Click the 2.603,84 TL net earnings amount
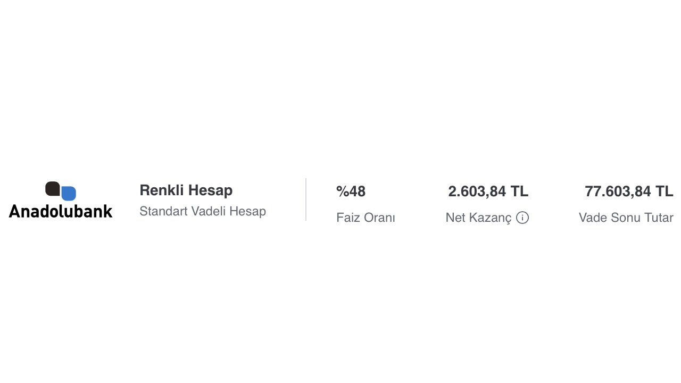This screenshot has height=383, width=681. (x=488, y=191)
